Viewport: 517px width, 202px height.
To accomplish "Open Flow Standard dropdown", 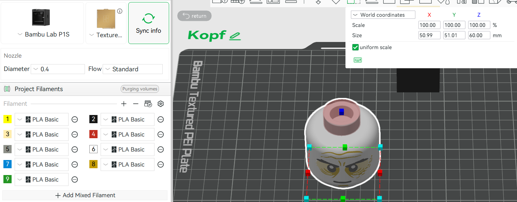I will [133, 69].
